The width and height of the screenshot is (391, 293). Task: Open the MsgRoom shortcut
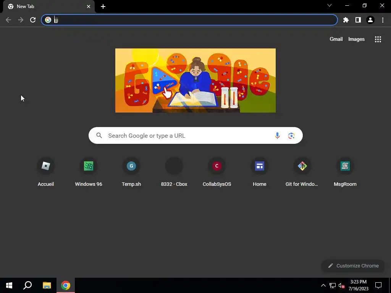(x=345, y=172)
